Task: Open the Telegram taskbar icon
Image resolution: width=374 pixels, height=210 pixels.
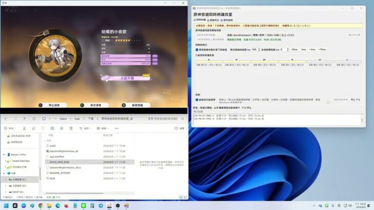Action: coord(100,205)
